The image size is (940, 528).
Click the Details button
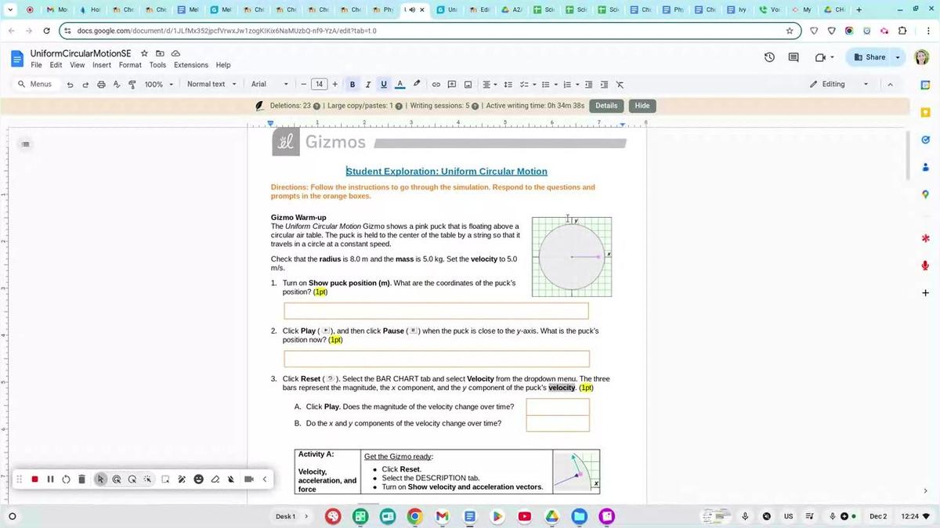tap(606, 106)
